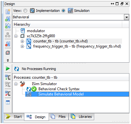The height and width of the screenshot is (124, 131).
Task: Click the Implement Top Module icon
Action: pyautogui.click(x=8, y=77)
